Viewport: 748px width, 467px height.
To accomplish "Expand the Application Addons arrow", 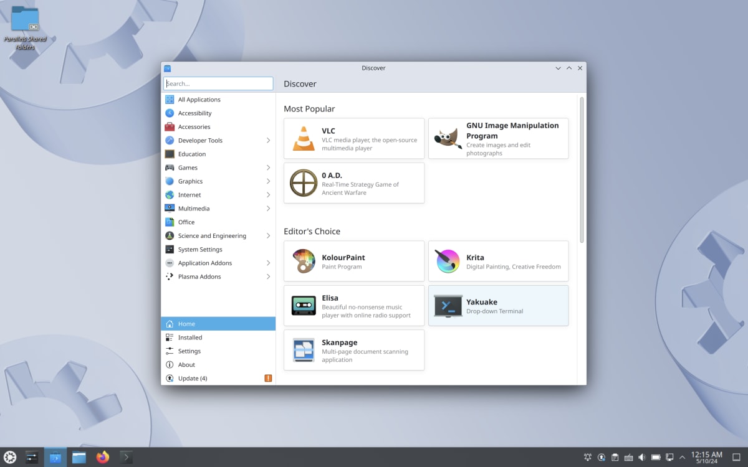I will pyautogui.click(x=268, y=263).
